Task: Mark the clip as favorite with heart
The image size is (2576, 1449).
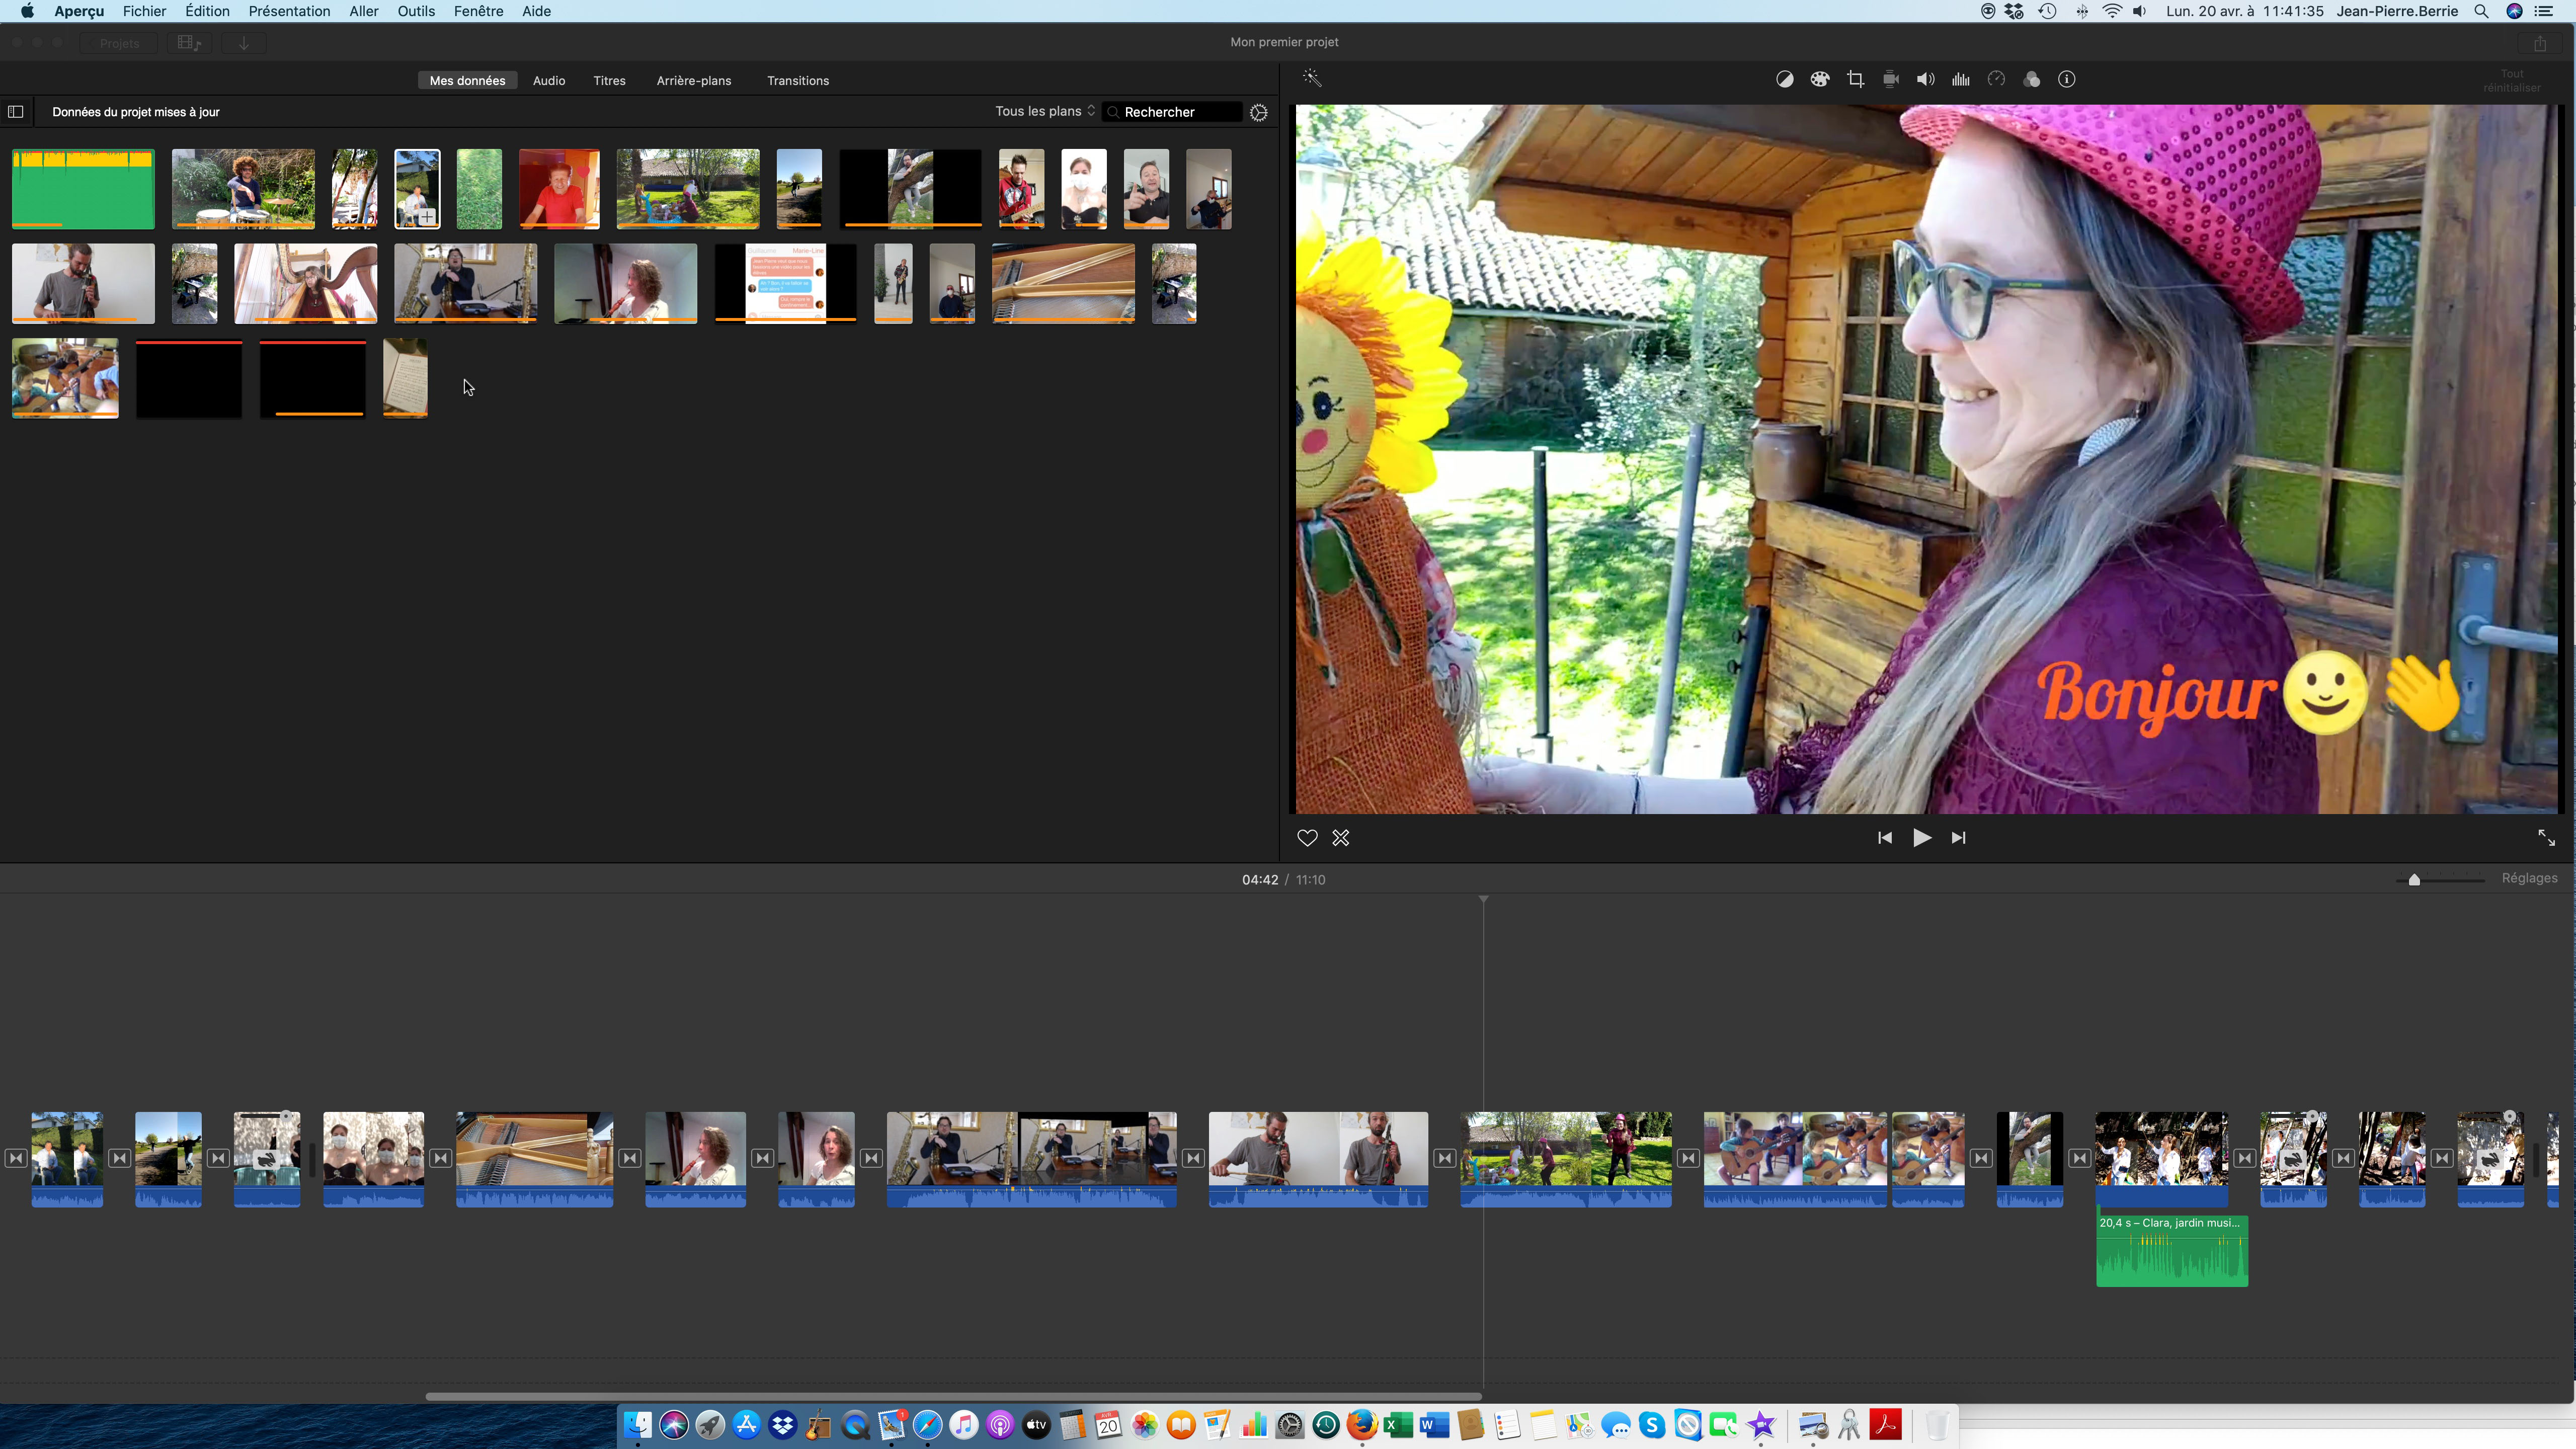Action: [x=1307, y=838]
